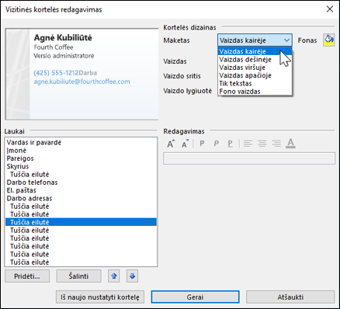
Task: Select Skyrius in fields list
Action: pyautogui.click(x=81, y=166)
